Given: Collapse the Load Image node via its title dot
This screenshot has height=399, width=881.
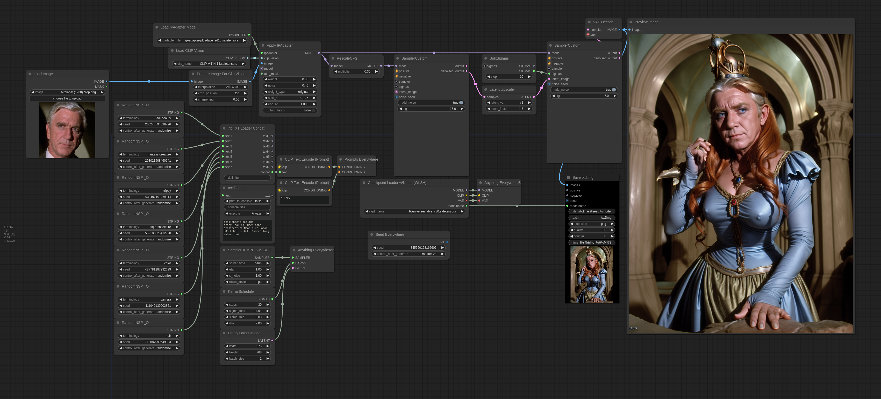Looking at the screenshot, I should click(30, 74).
